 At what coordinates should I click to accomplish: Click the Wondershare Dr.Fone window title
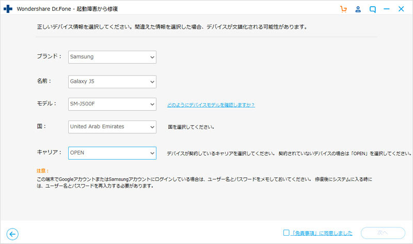click(x=67, y=9)
